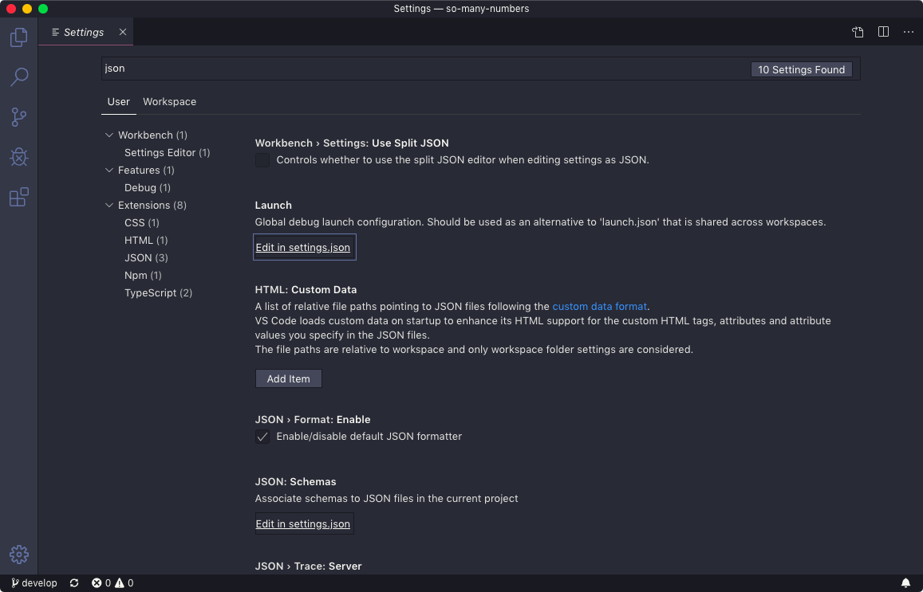923x592 pixels.
Task: Collapse the Features settings group
Action: click(109, 170)
